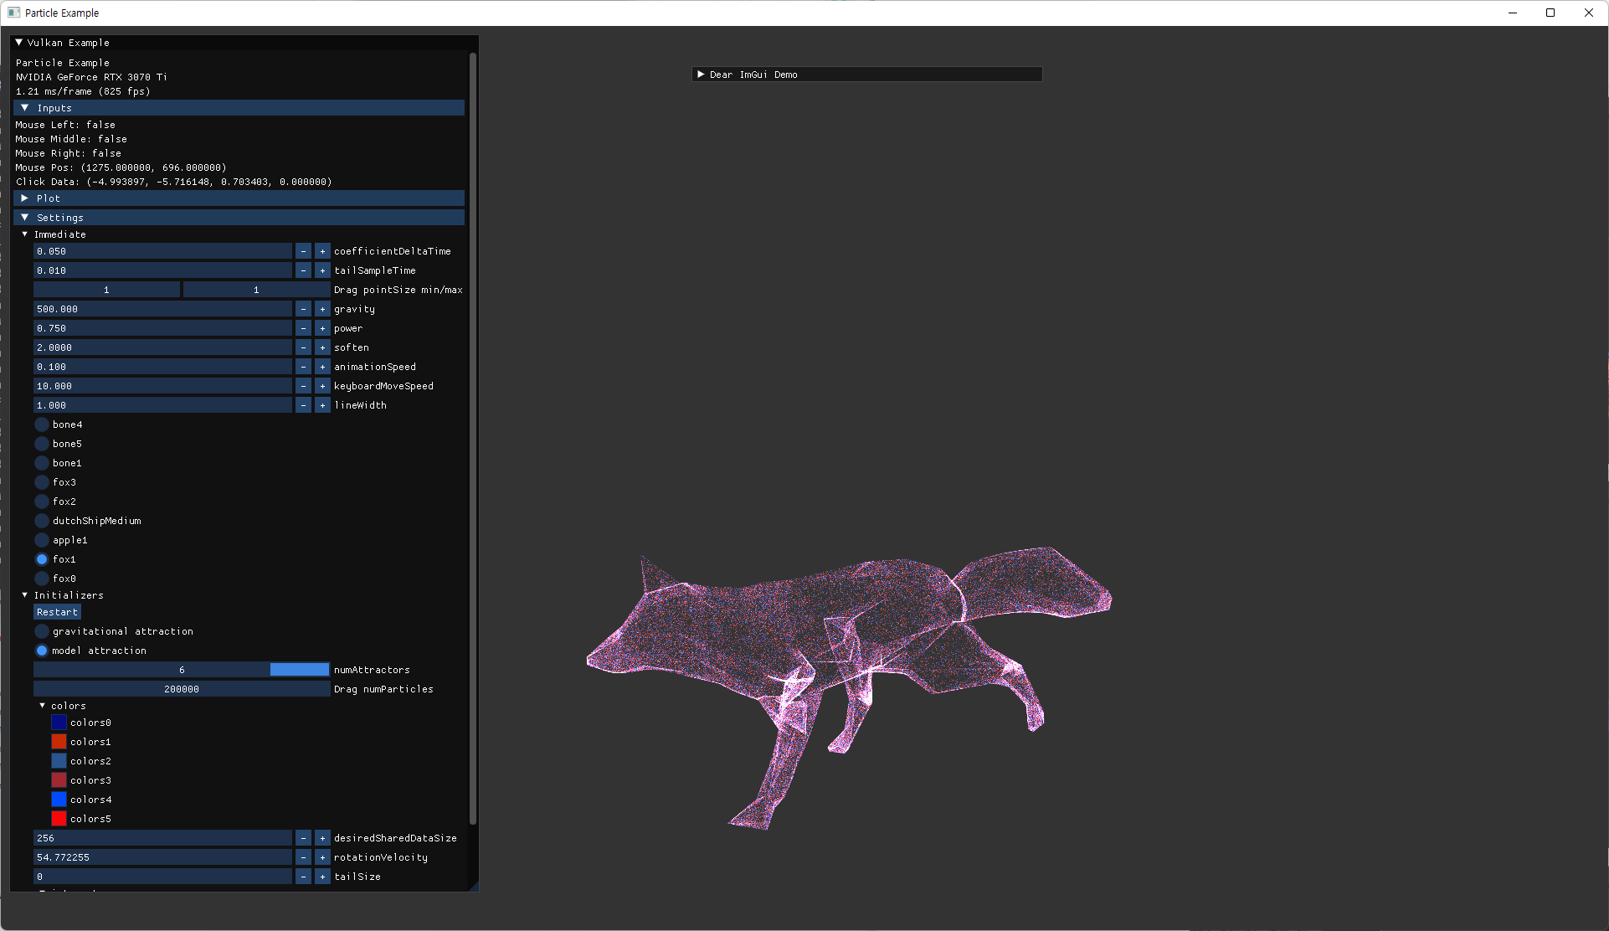Select the bone1 model radio button

click(42, 463)
